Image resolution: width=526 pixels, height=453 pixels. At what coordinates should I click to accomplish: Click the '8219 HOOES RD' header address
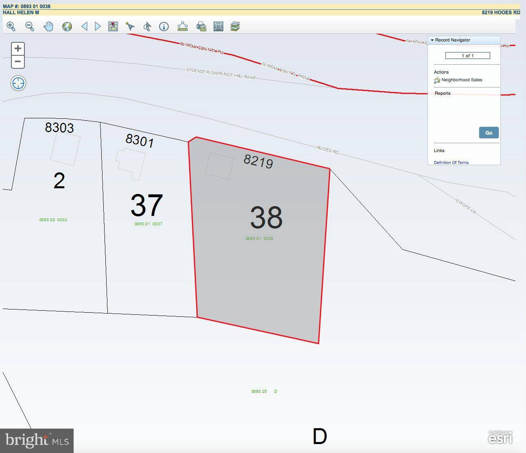(x=501, y=13)
